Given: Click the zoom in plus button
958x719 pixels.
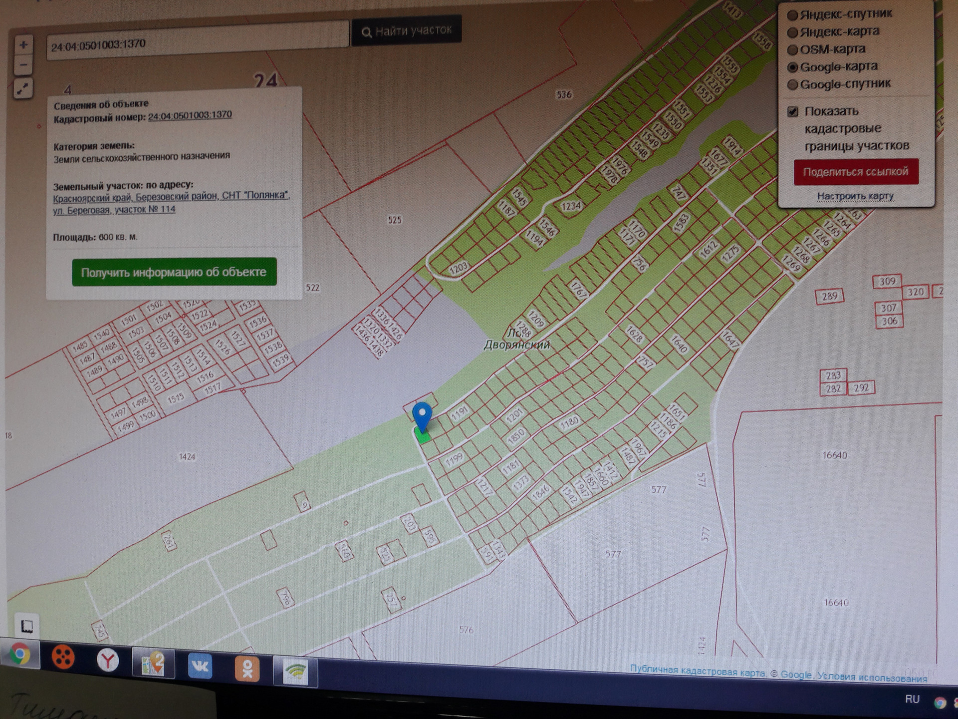Looking at the screenshot, I should 23,45.
